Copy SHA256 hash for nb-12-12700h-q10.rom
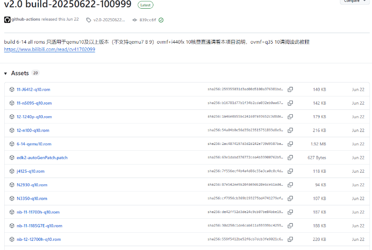Screen dimensions: 372x250 [x=290, y=239]
